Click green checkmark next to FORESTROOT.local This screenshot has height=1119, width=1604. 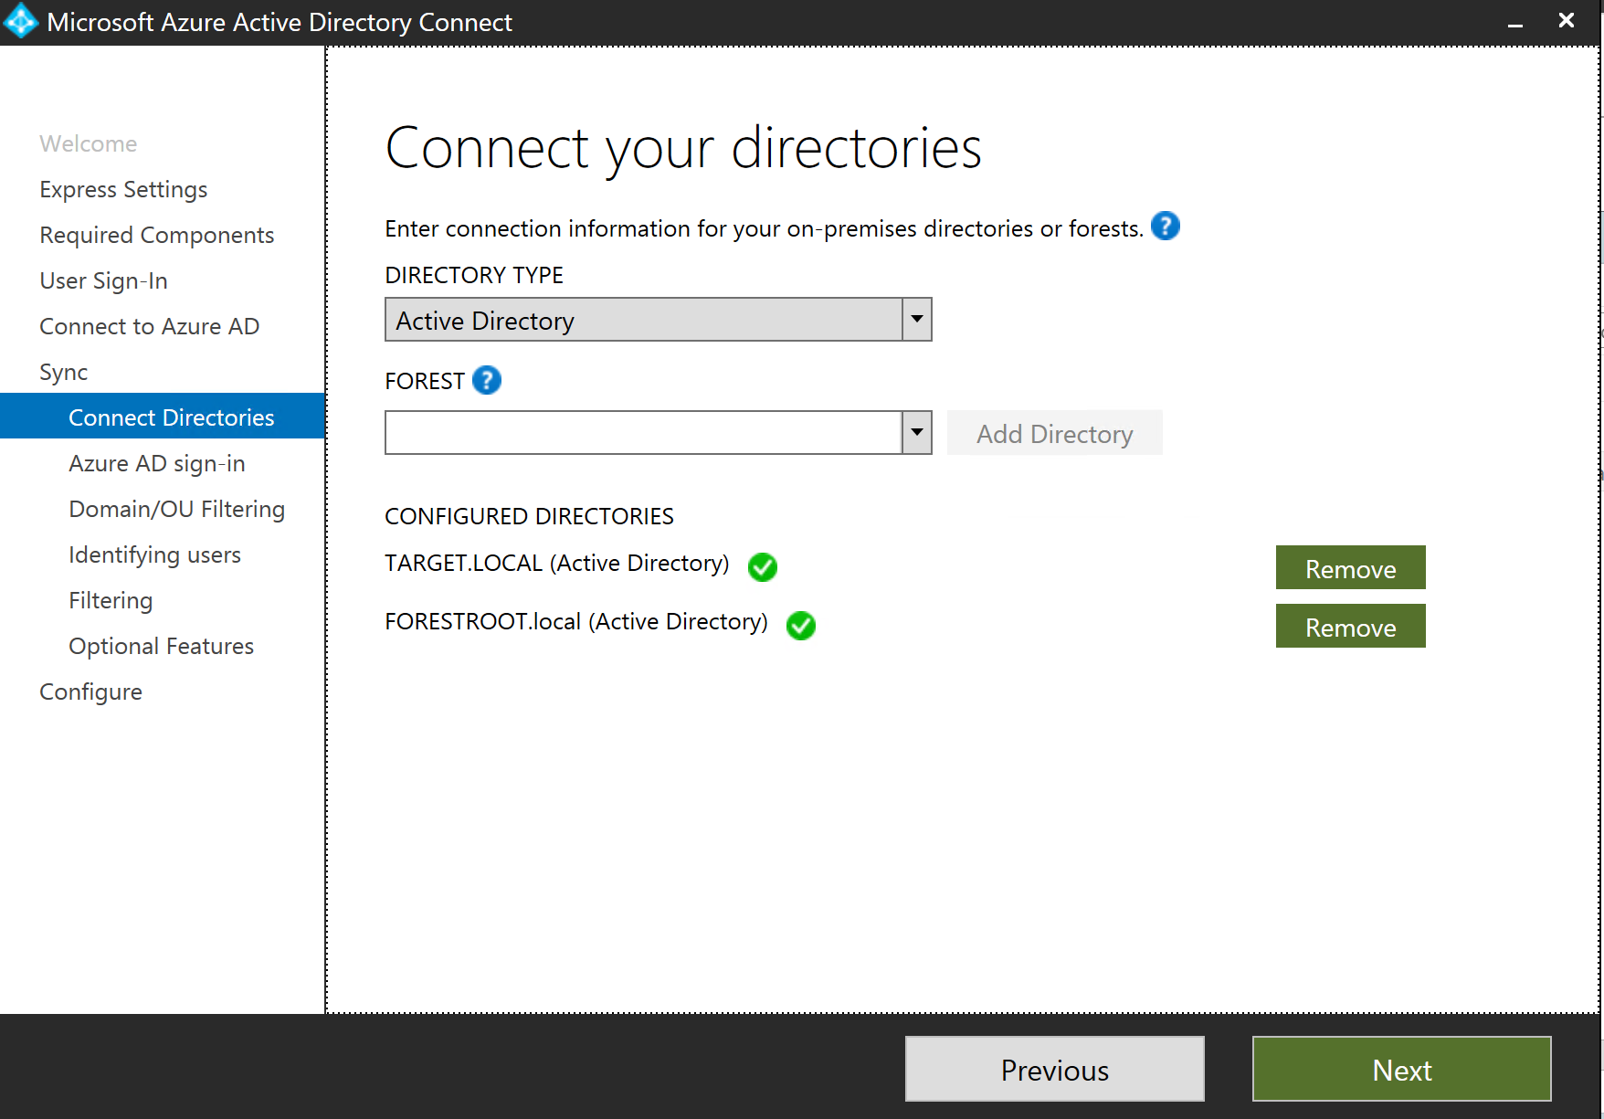(800, 626)
